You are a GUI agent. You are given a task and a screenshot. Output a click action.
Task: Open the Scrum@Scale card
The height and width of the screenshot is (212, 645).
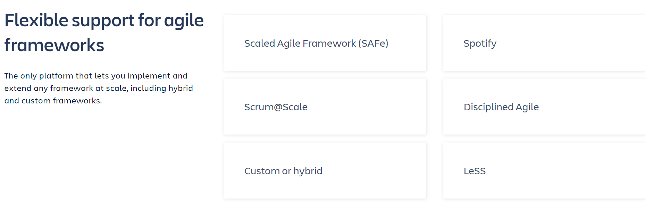pyautogui.click(x=325, y=107)
